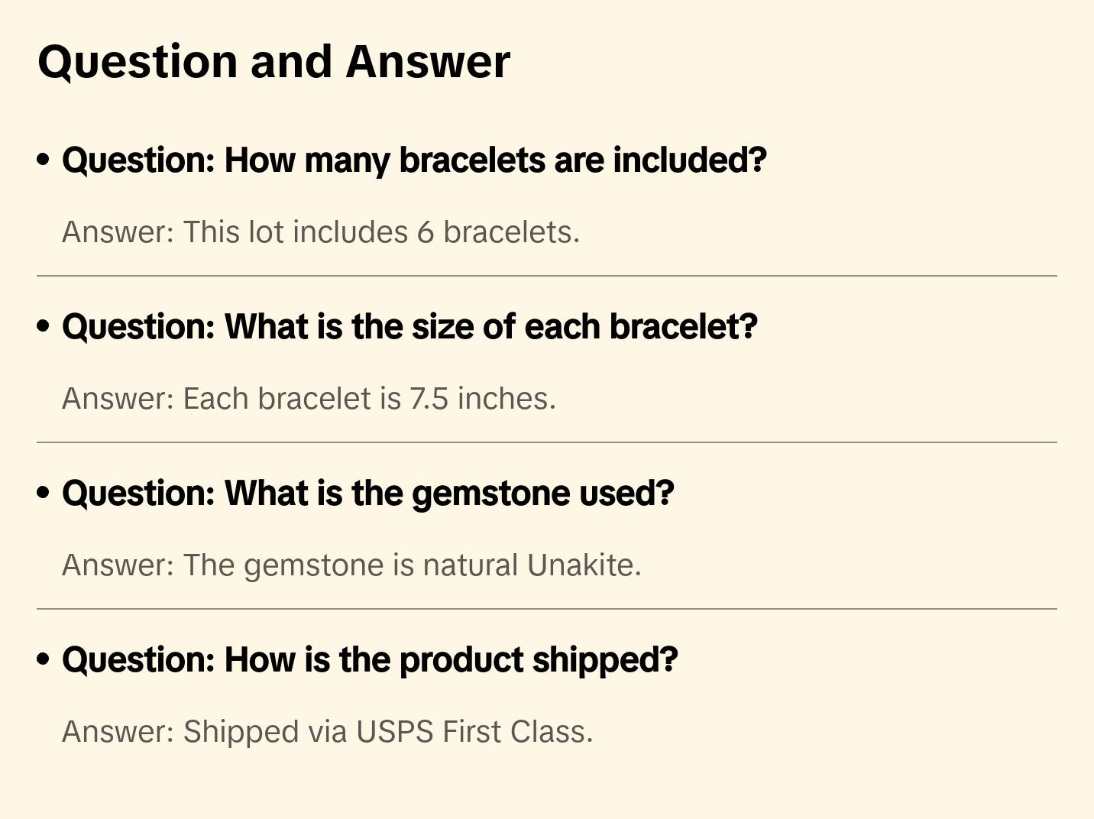Click "7.5" in the size answer
This screenshot has height=819, width=1094.
coord(429,399)
